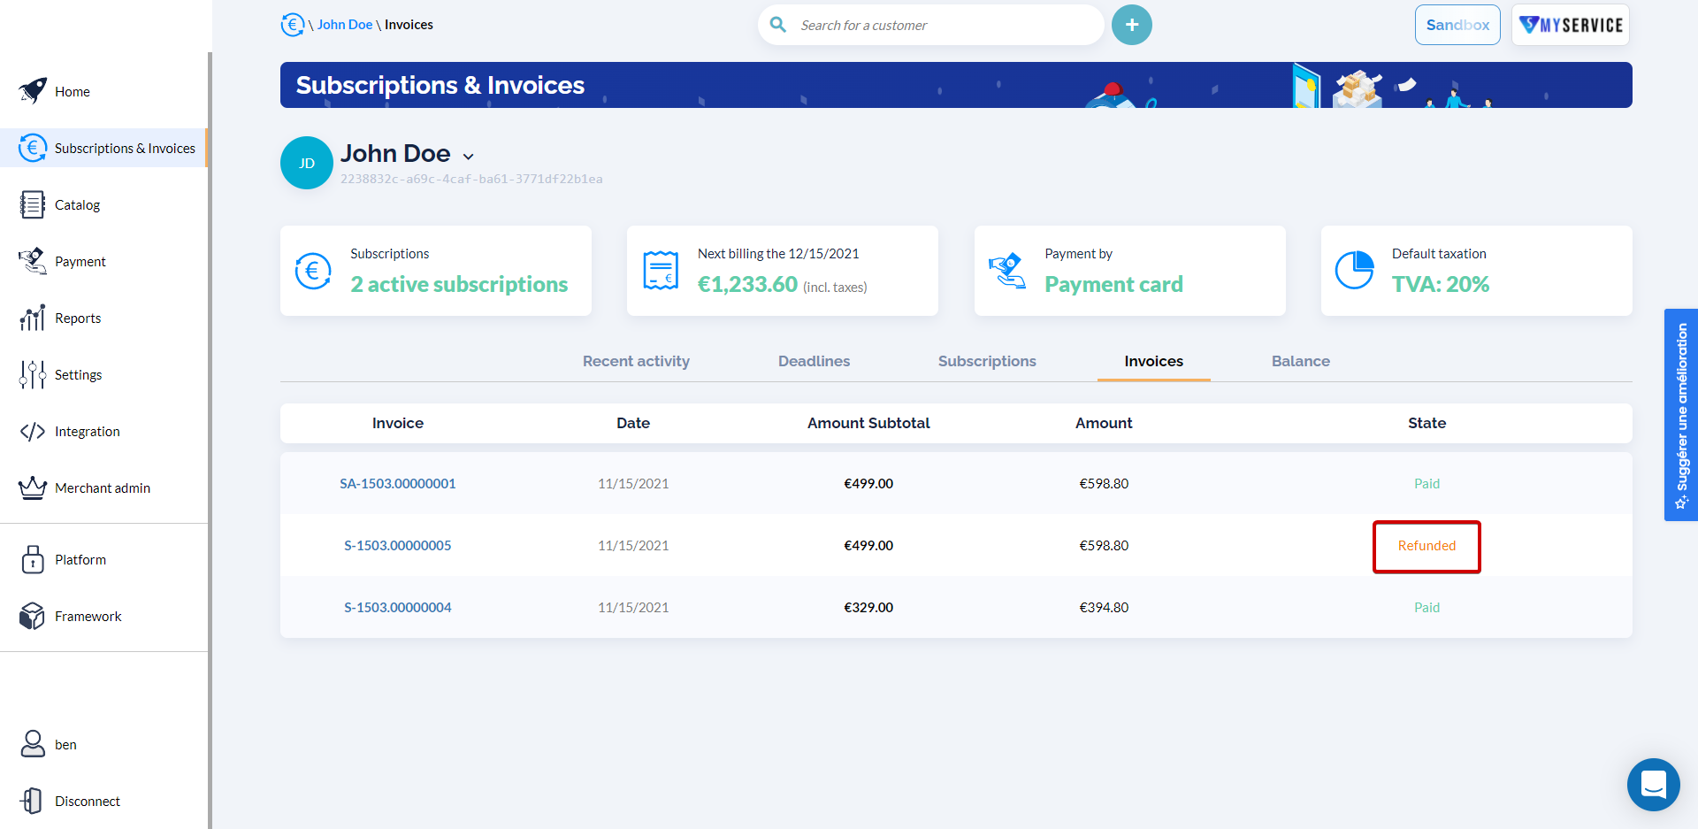This screenshot has height=829, width=1698.
Task: Click the Home rocket icon
Action: click(33, 90)
